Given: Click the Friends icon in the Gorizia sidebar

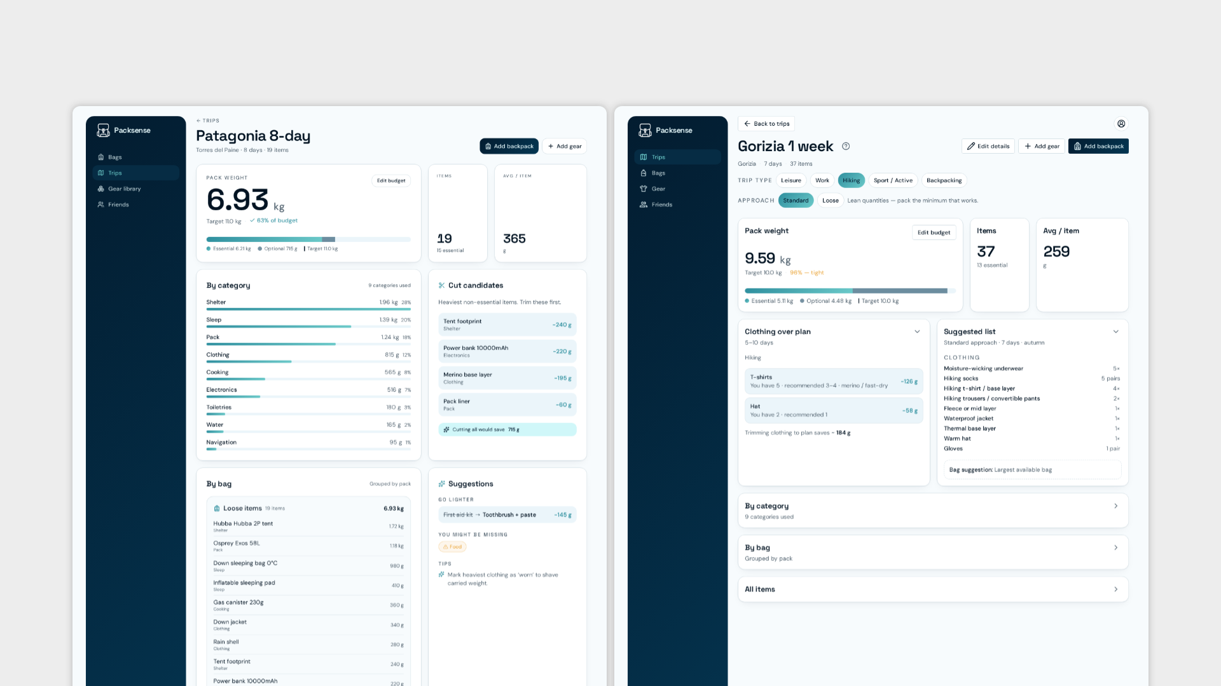Looking at the screenshot, I should tap(644, 205).
